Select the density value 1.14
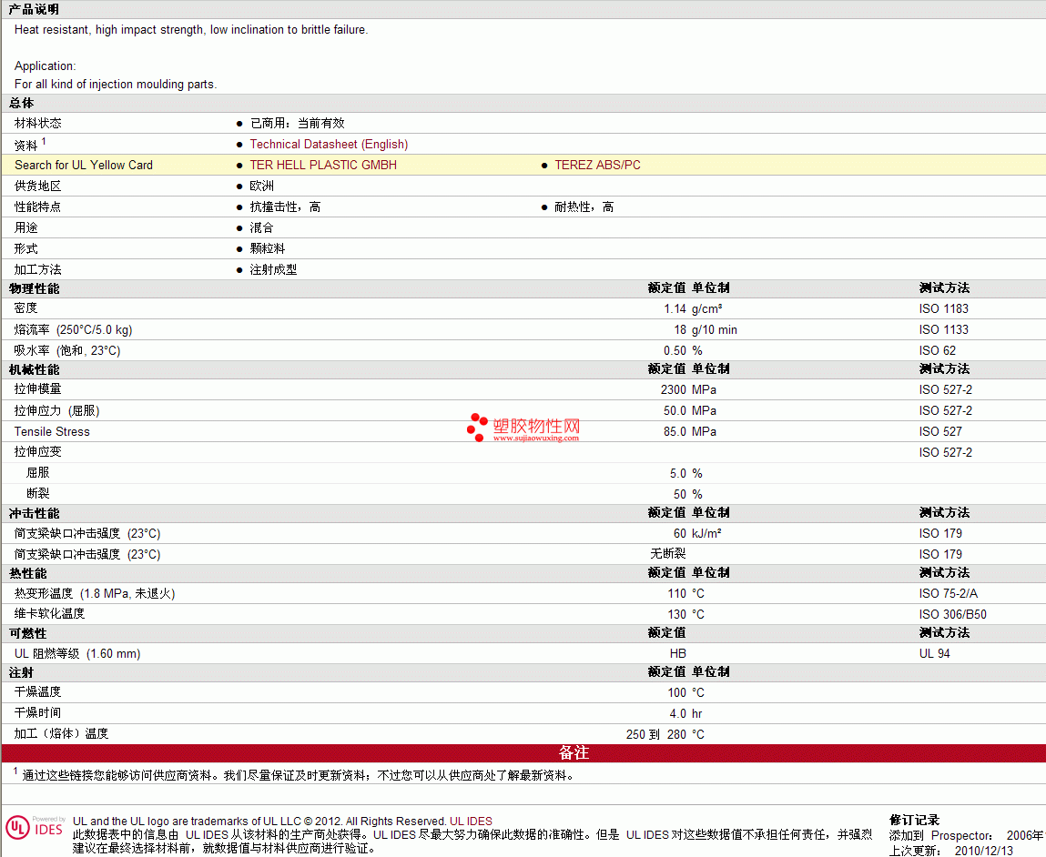Image resolution: width=1046 pixels, height=857 pixels. pyautogui.click(x=675, y=308)
